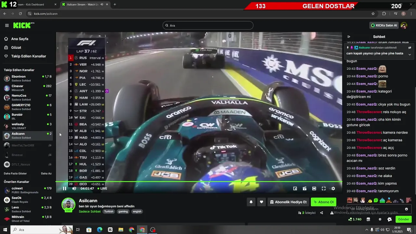Switch video to fullscreen
Viewport: 416px width, 234px height.
[324, 188]
